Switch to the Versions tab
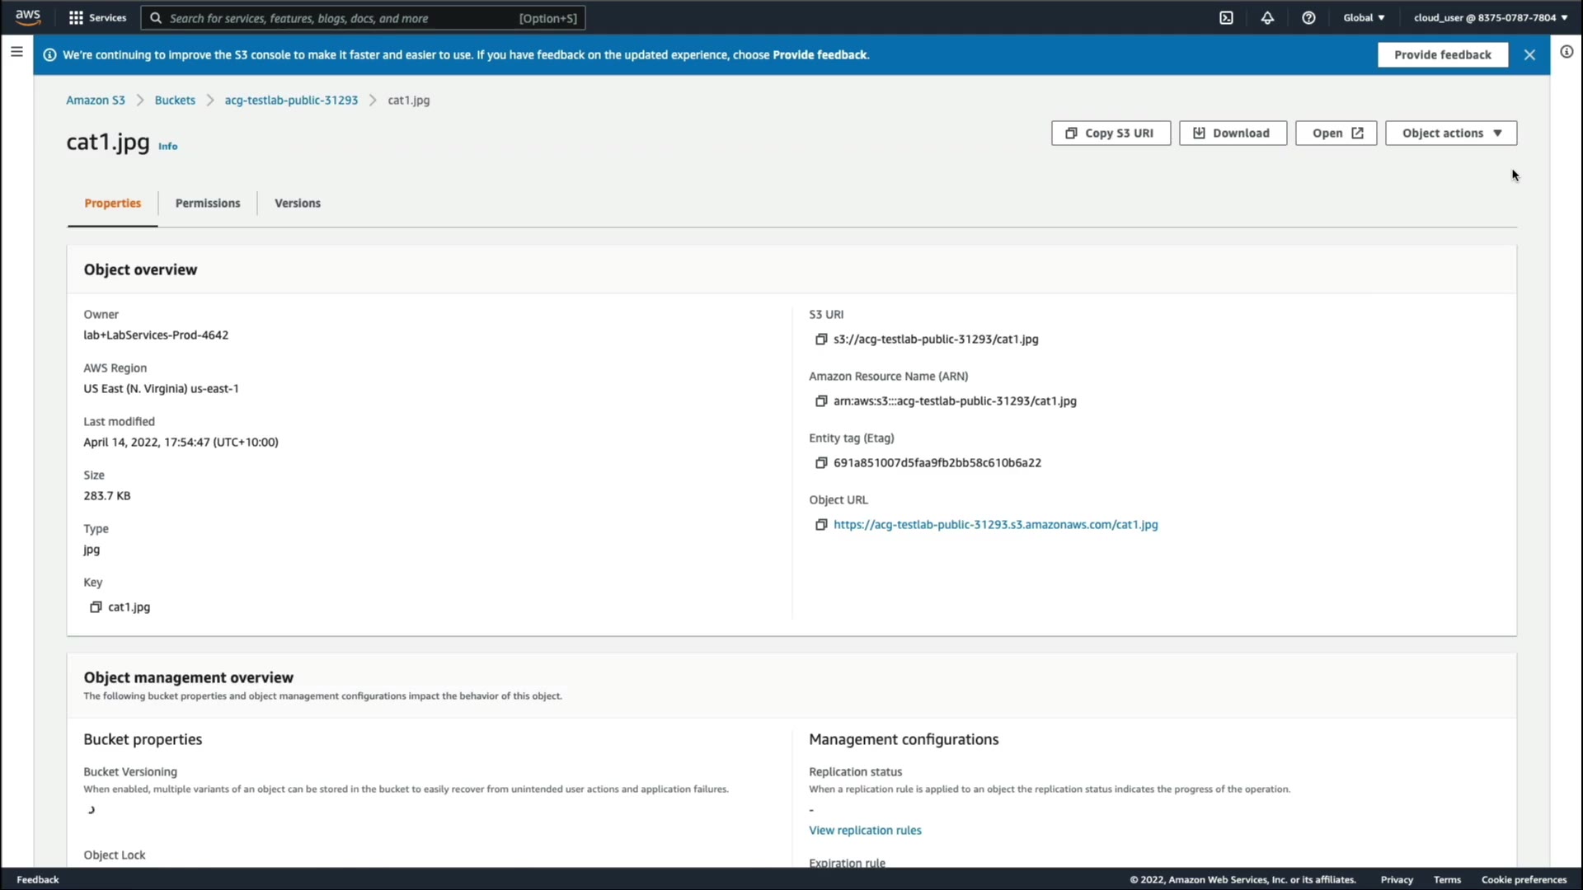Viewport: 1583px width, 890px height. (x=298, y=203)
